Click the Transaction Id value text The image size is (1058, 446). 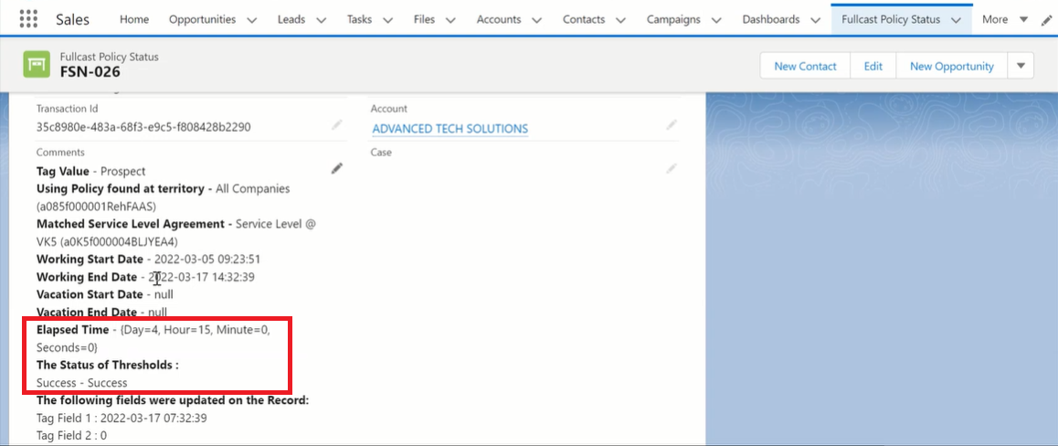click(x=143, y=127)
